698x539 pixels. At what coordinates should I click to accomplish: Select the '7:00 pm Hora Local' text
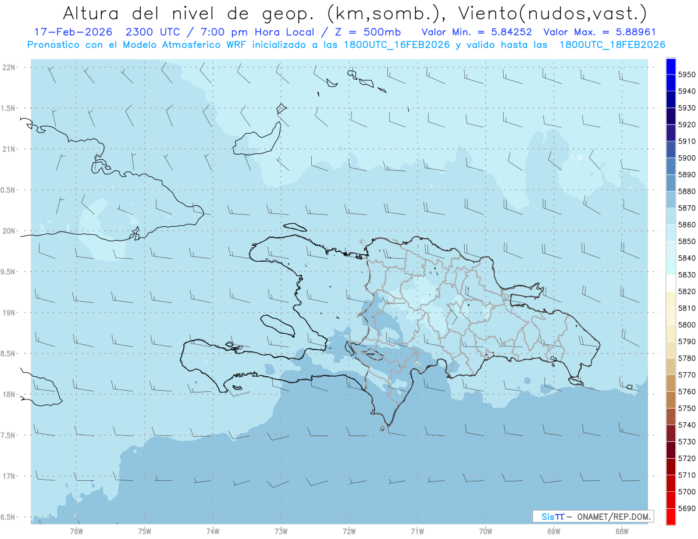pos(258,32)
